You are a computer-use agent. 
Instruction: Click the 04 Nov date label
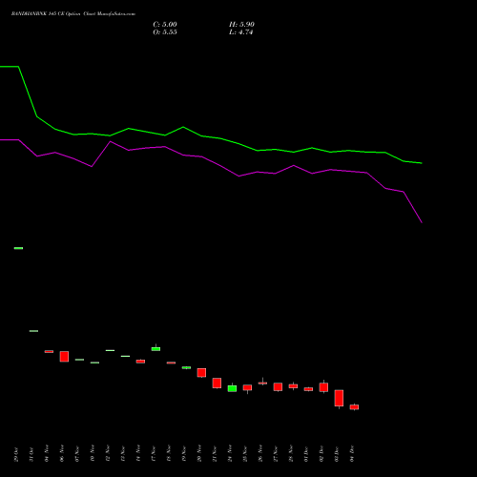(47, 454)
